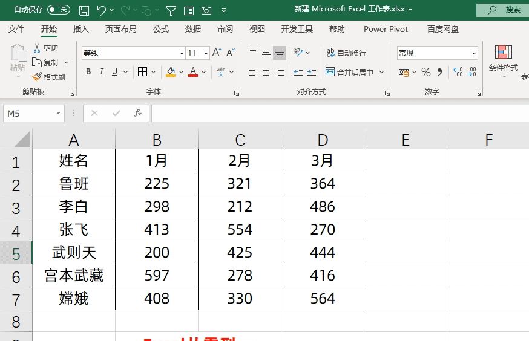Apply red font color A
This screenshot has width=529, height=341.
(x=193, y=72)
